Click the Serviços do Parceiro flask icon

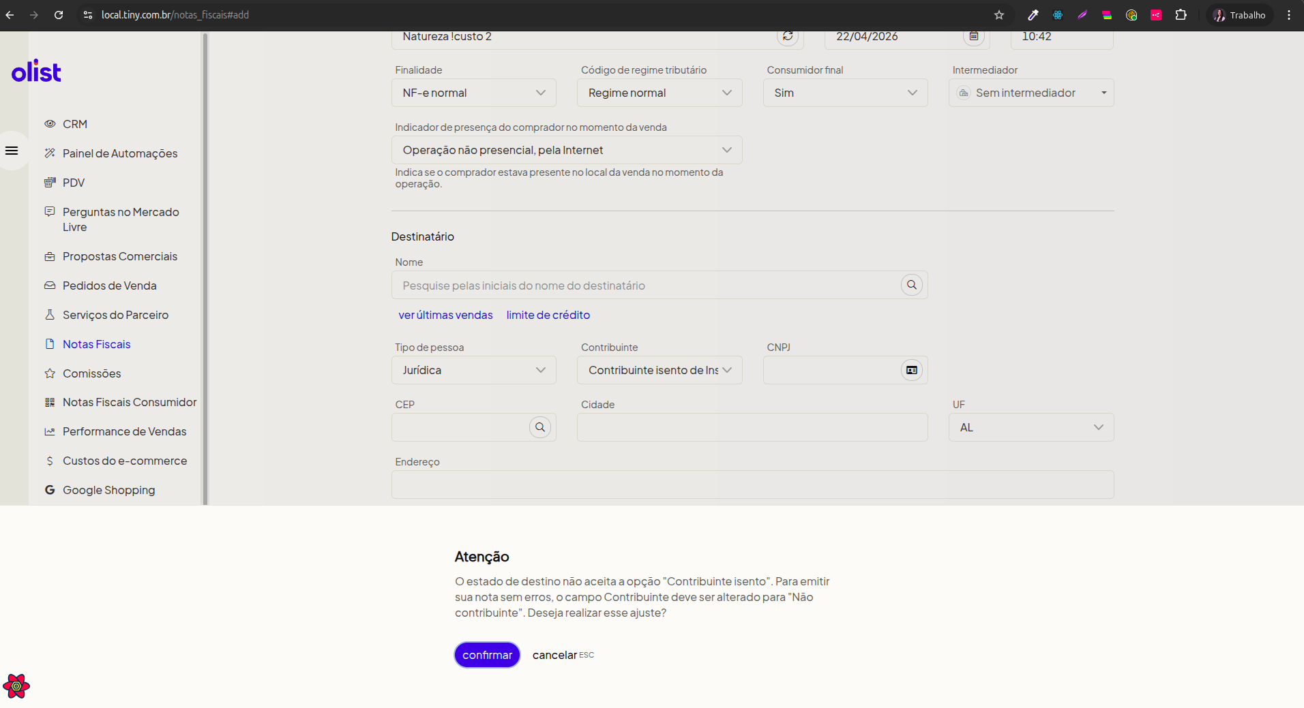[50, 315]
